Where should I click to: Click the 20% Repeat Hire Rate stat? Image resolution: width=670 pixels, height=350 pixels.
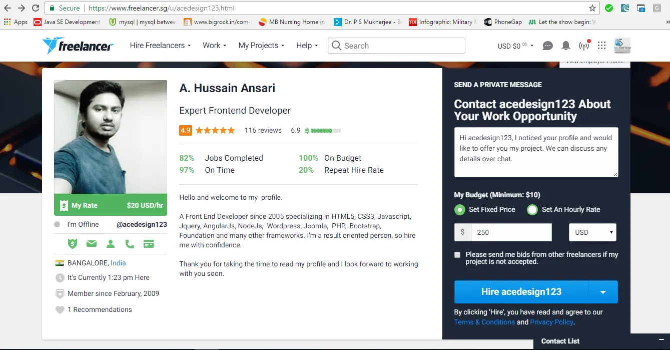point(341,170)
